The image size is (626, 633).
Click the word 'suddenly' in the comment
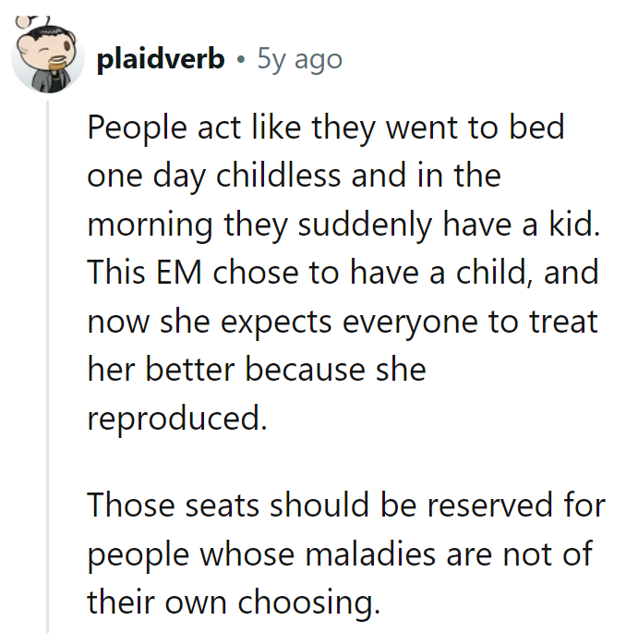tap(365, 225)
